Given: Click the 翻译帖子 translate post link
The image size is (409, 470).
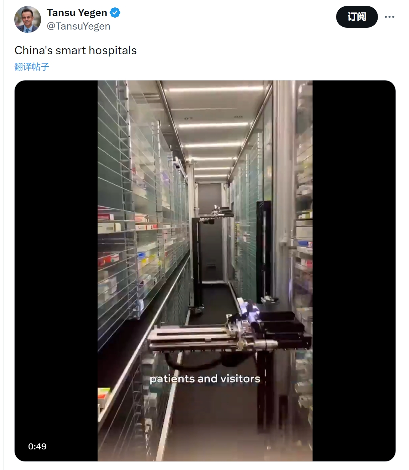Looking at the screenshot, I should (32, 67).
